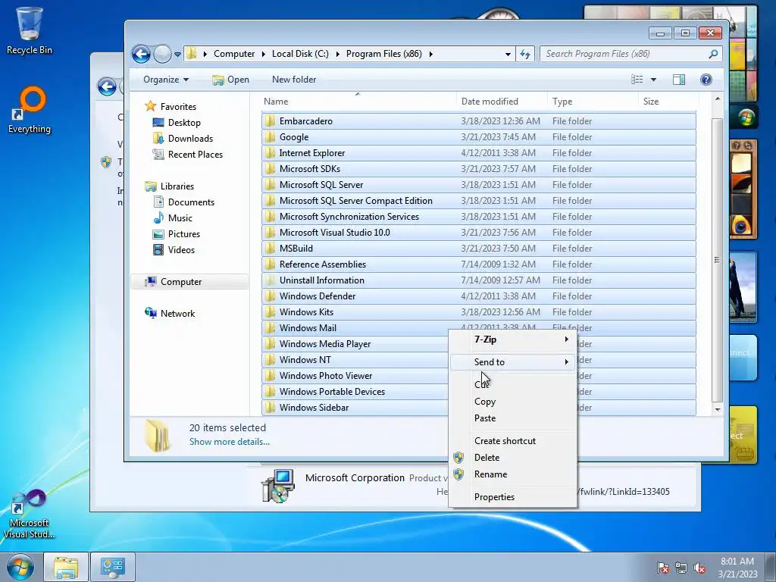Click the search magnifier icon
Viewport: 776px width, 582px height.
click(x=713, y=54)
